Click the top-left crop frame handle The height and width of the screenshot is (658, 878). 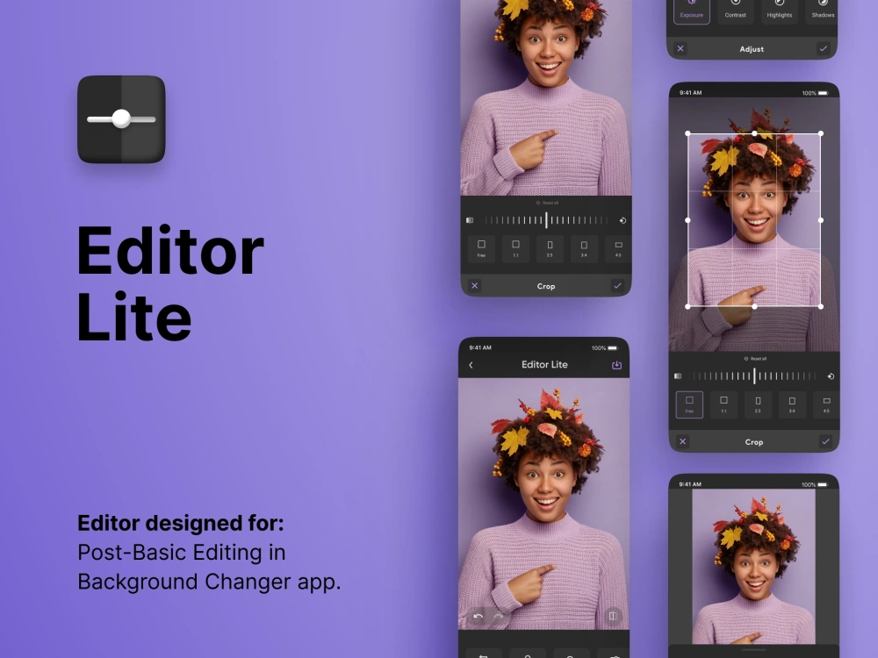pos(687,133)
